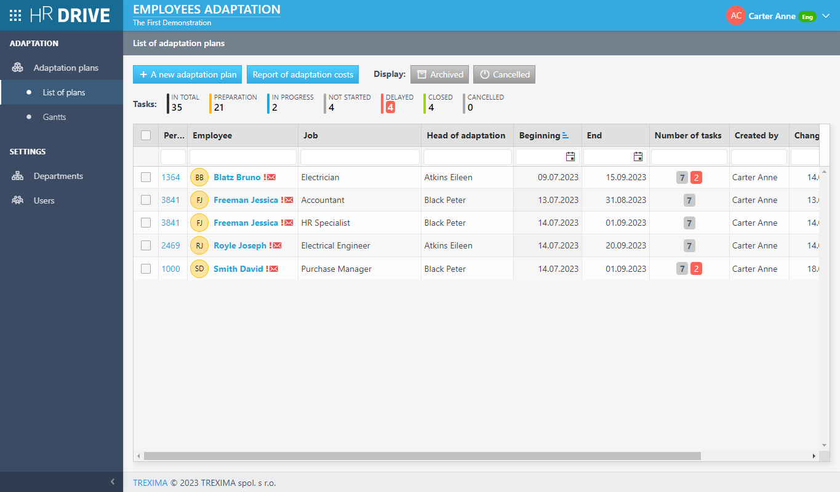Click the A new adaptation plan button
This screenshot has height=492, width=840.
click(x=187, y=74)
